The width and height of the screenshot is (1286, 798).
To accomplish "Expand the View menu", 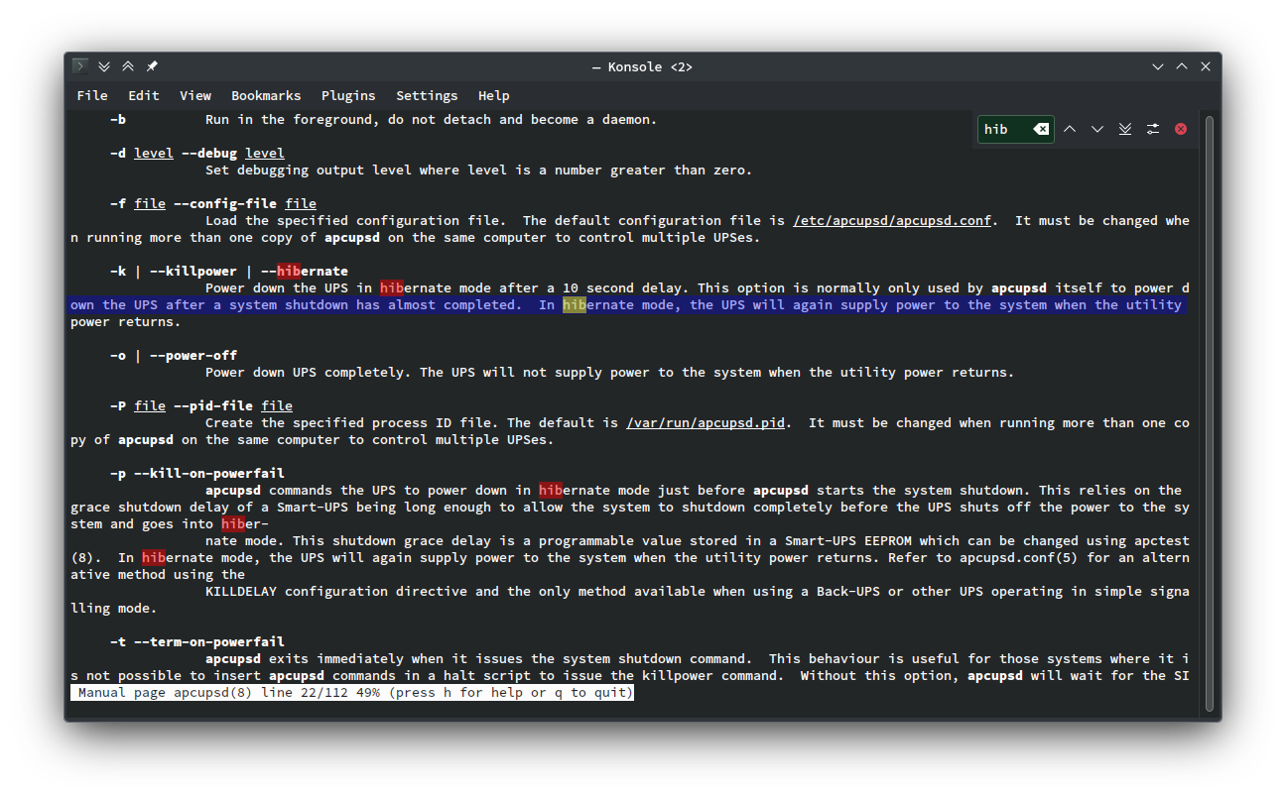I will click(195, 96).
